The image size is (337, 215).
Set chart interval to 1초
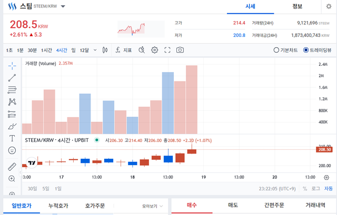coord(9,50)
